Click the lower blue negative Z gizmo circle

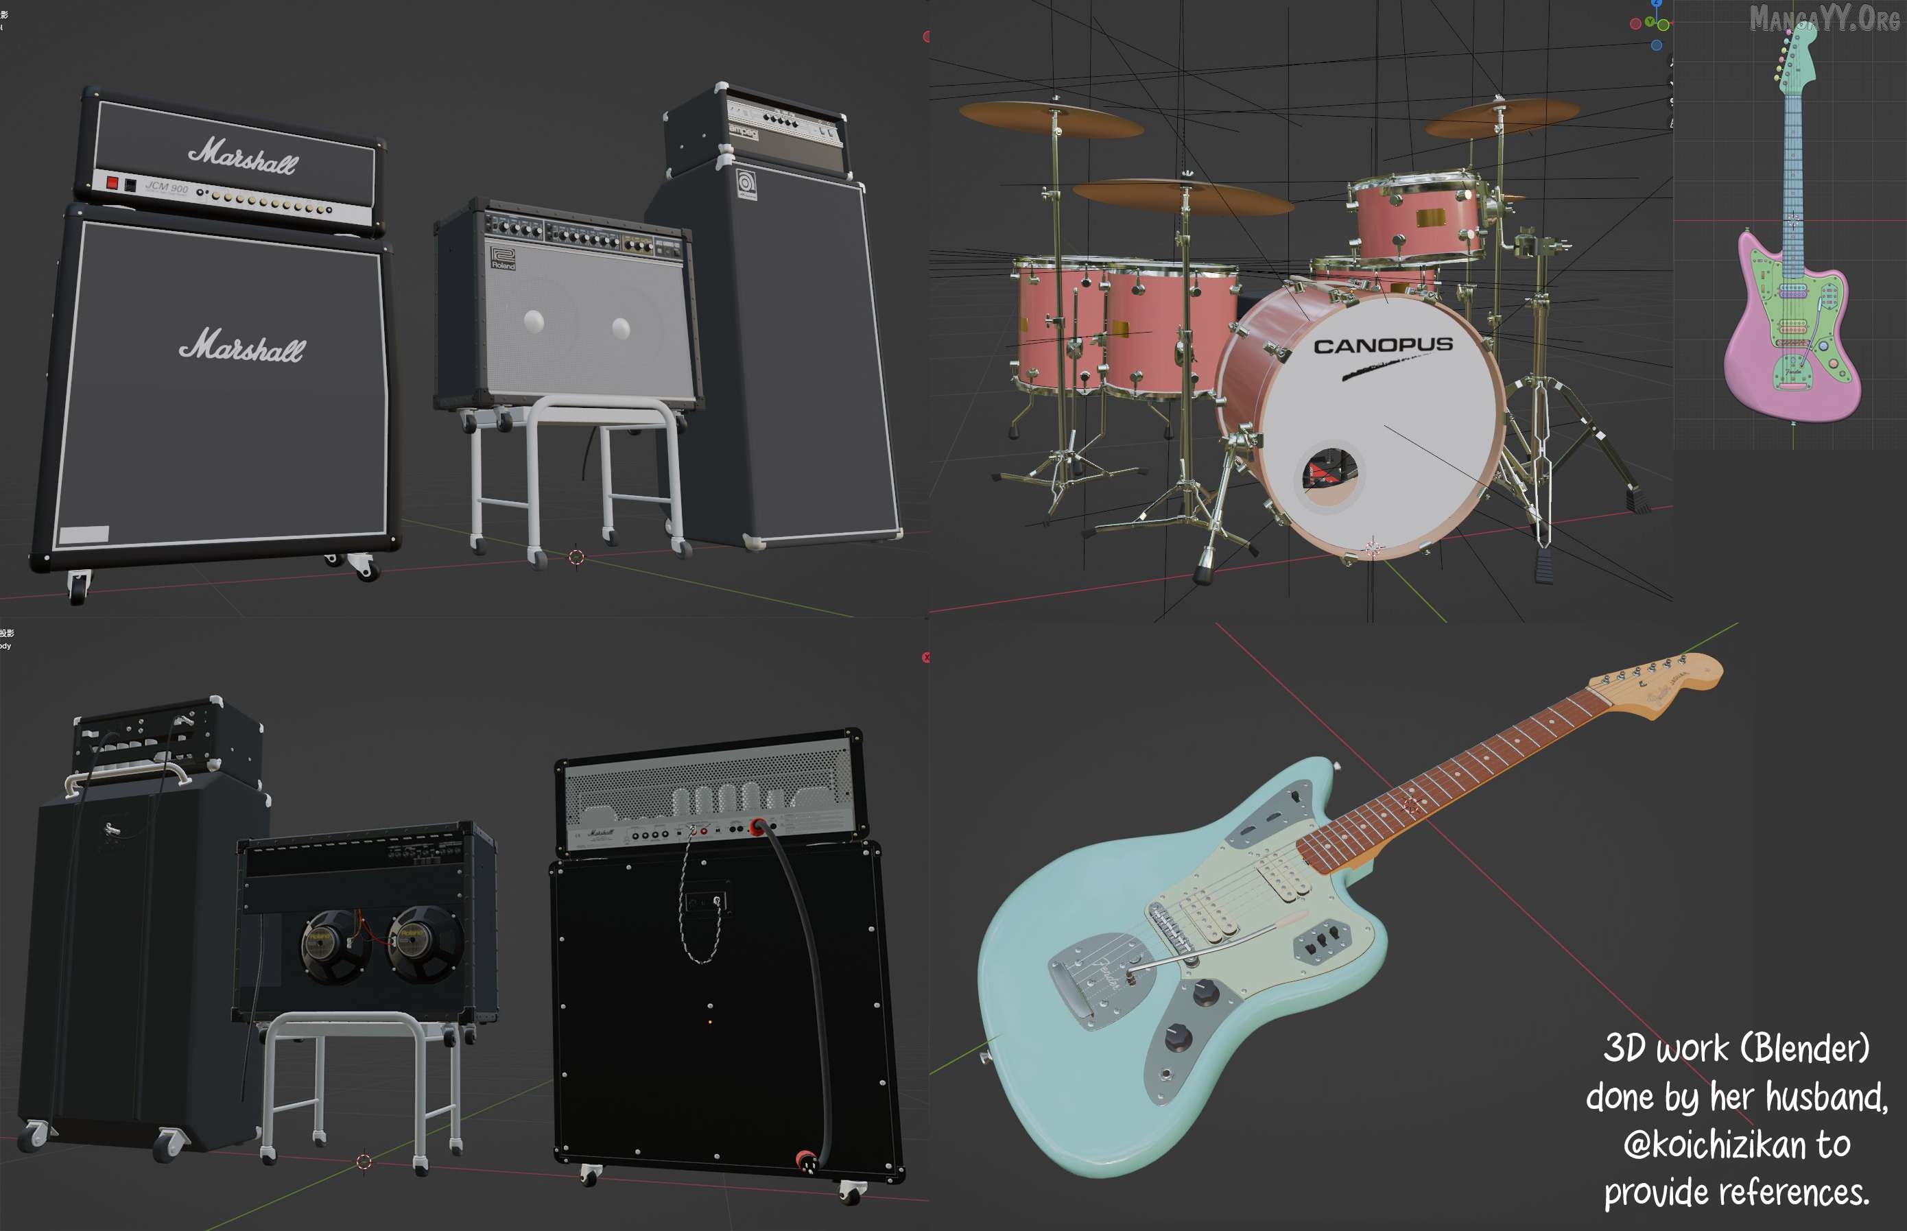[x=1657, y=45]
